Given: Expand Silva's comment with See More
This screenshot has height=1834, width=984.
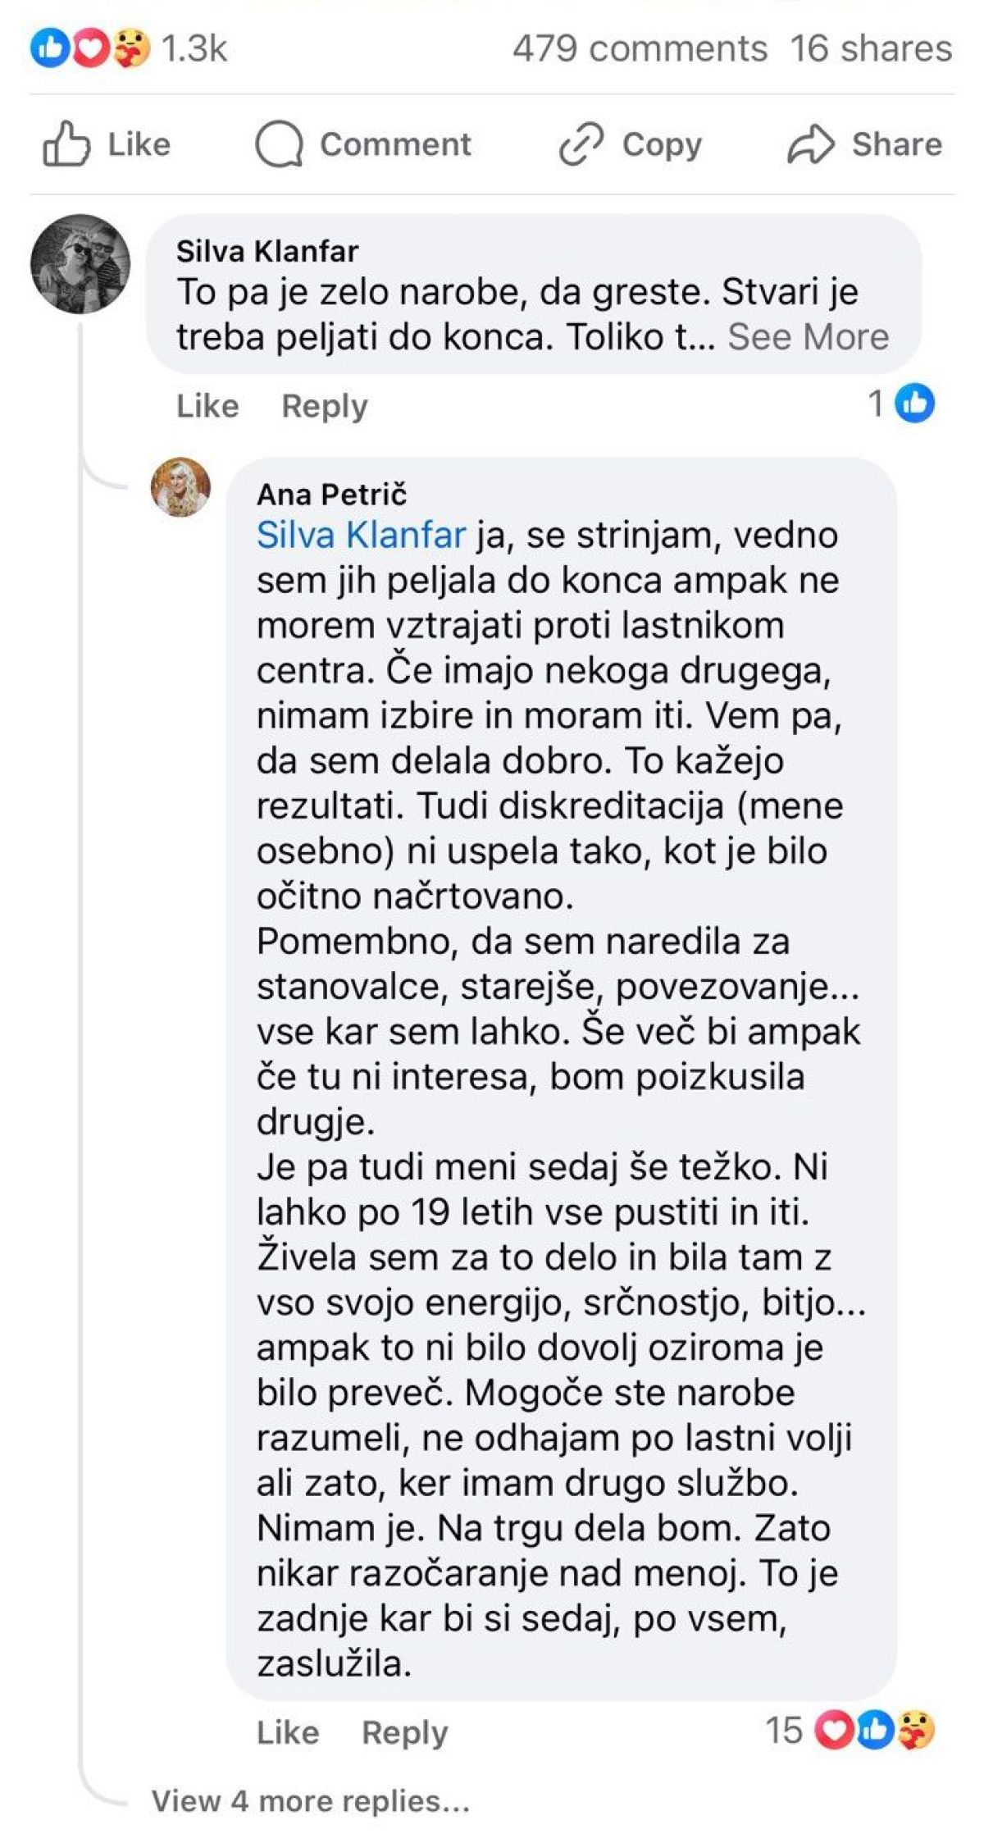Looking at the screenshot, I should pyautogui.click(x=808, y=337).
